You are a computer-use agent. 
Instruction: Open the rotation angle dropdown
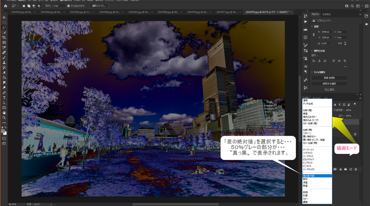click(331, 43)
